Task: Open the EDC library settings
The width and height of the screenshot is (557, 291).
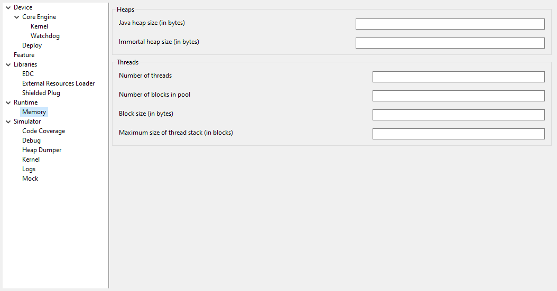Action: pos(28,74)
